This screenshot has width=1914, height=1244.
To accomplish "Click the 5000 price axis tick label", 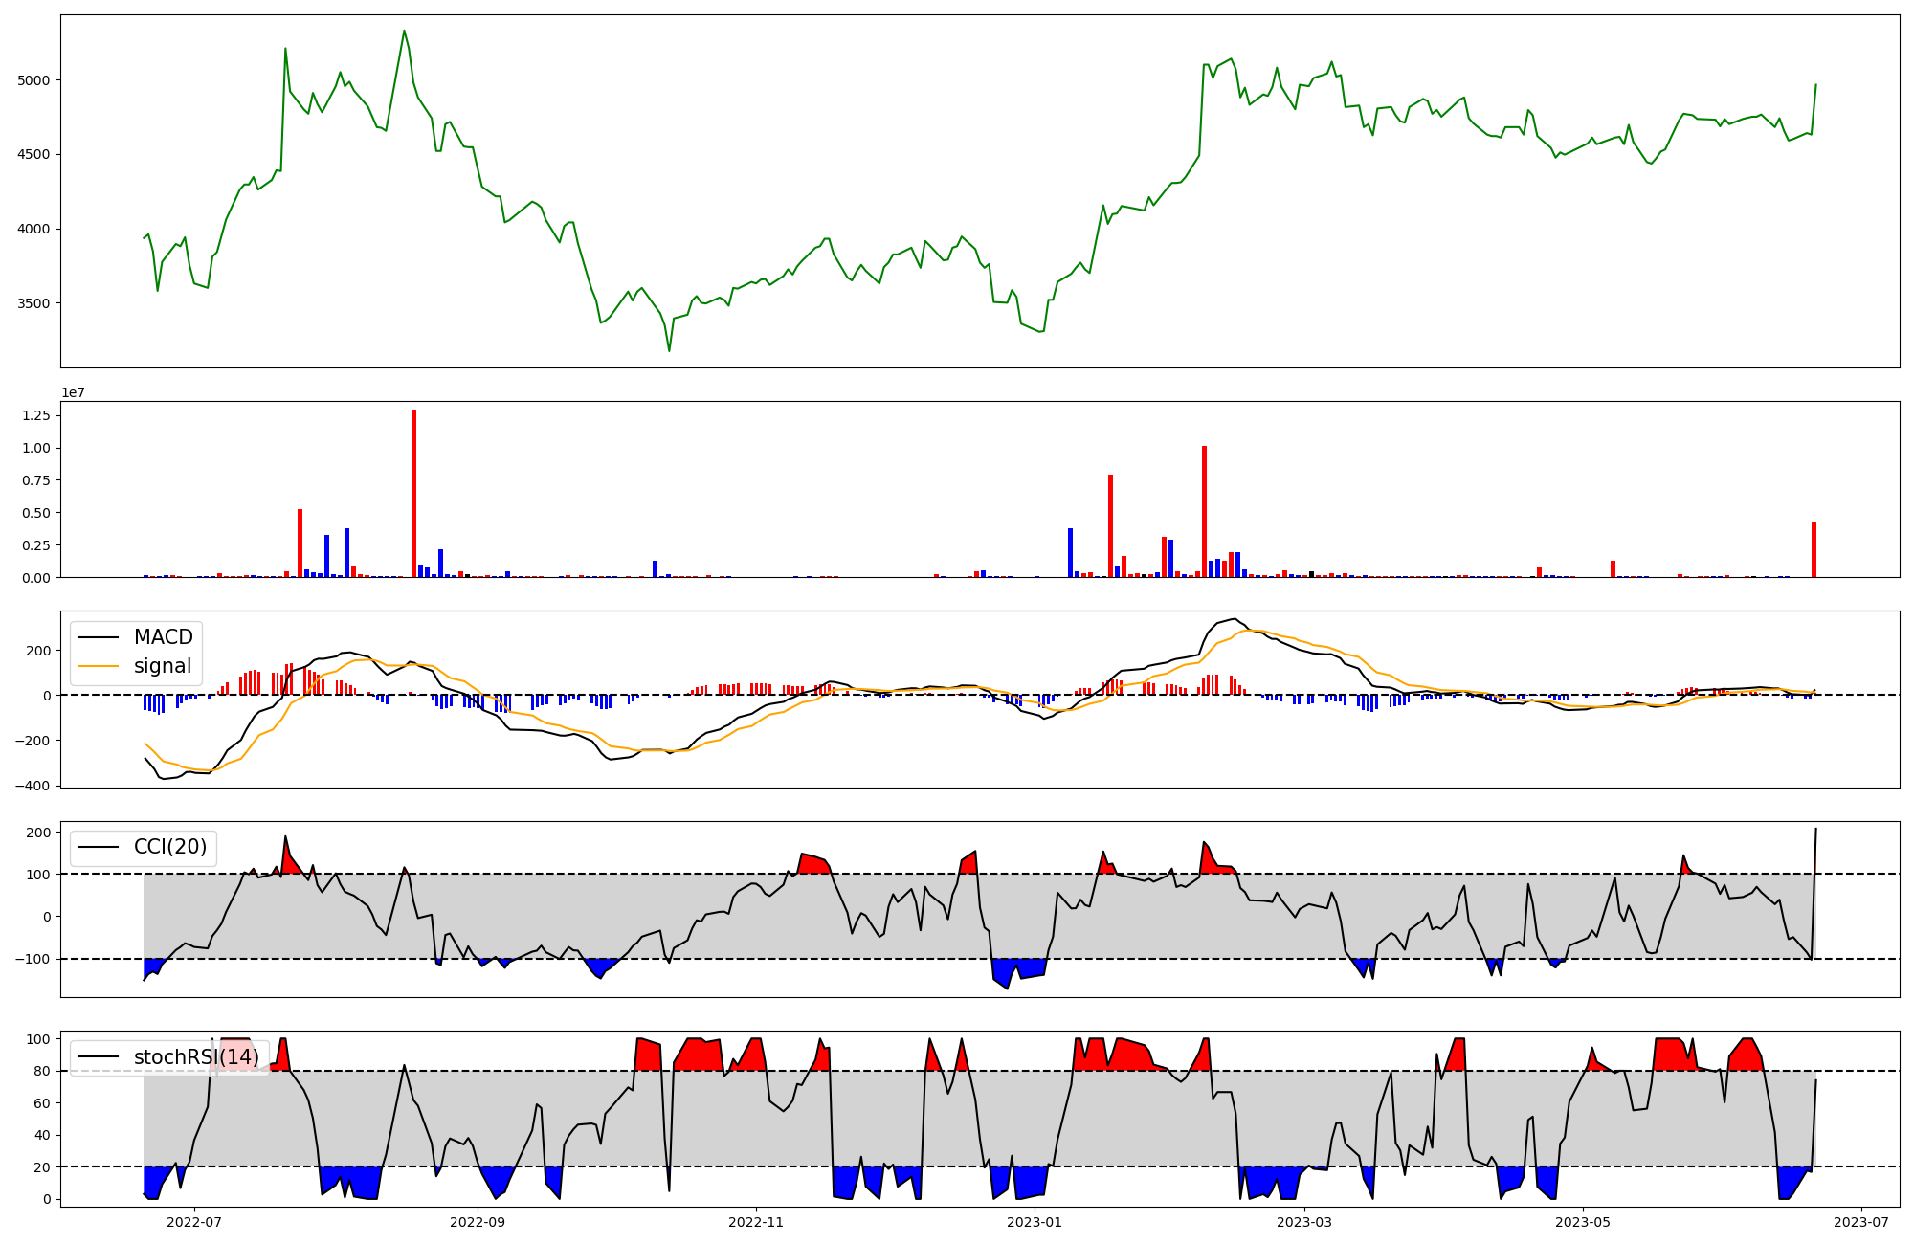I will pyautogui.click(x=33, y=80).
